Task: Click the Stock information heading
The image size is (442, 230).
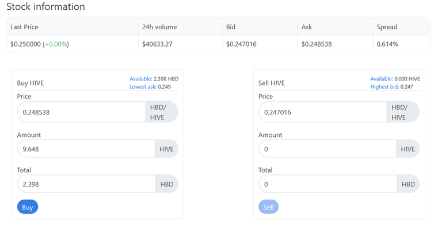Action: 45,6
